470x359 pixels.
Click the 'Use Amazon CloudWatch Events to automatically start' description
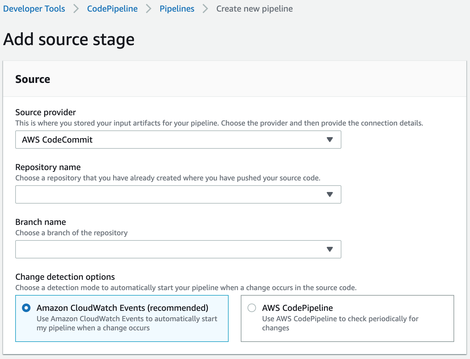(127, 323)
